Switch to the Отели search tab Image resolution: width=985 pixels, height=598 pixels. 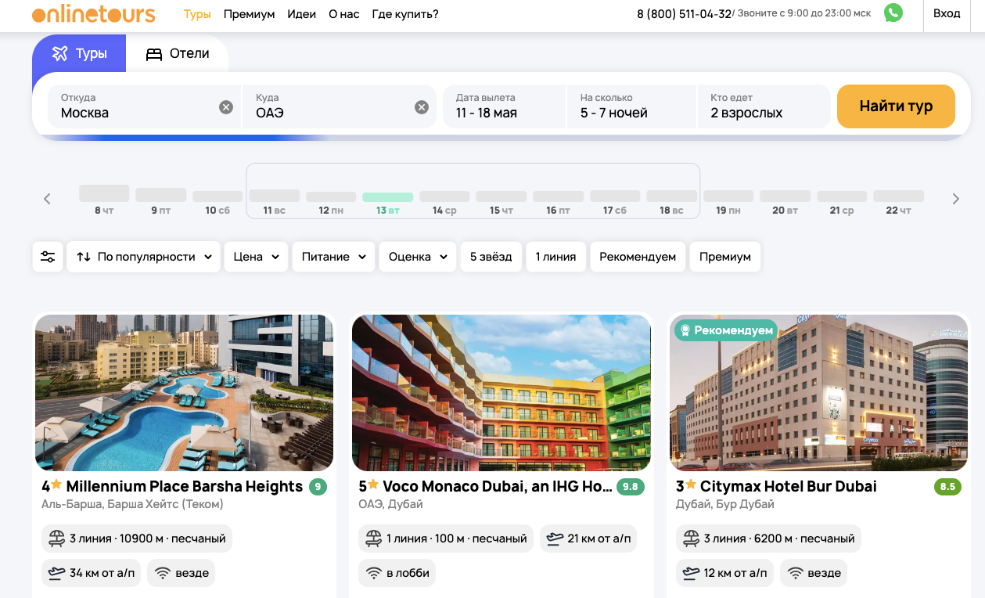(178, 54)
